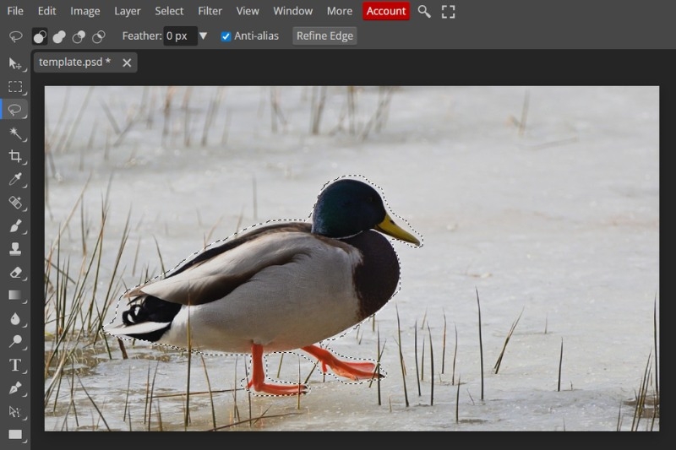This screenshot has height=450, width=676.
Task: Toggle fullscreen mode icon
Action: tap(449, 12)
